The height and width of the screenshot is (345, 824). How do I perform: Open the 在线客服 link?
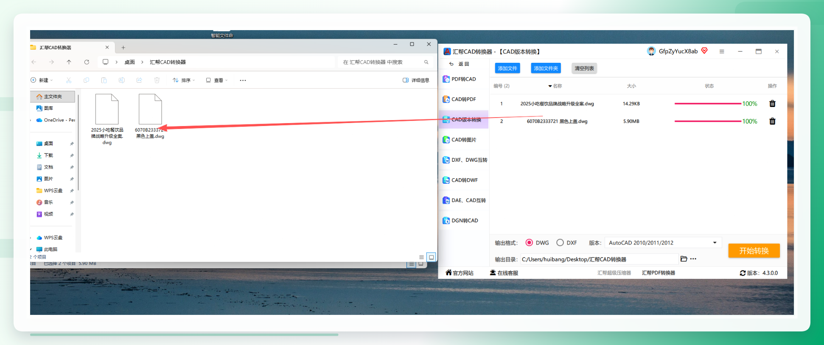(504, 273)
